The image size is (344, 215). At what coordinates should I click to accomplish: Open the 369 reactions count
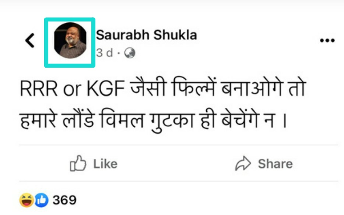point(64,200)
